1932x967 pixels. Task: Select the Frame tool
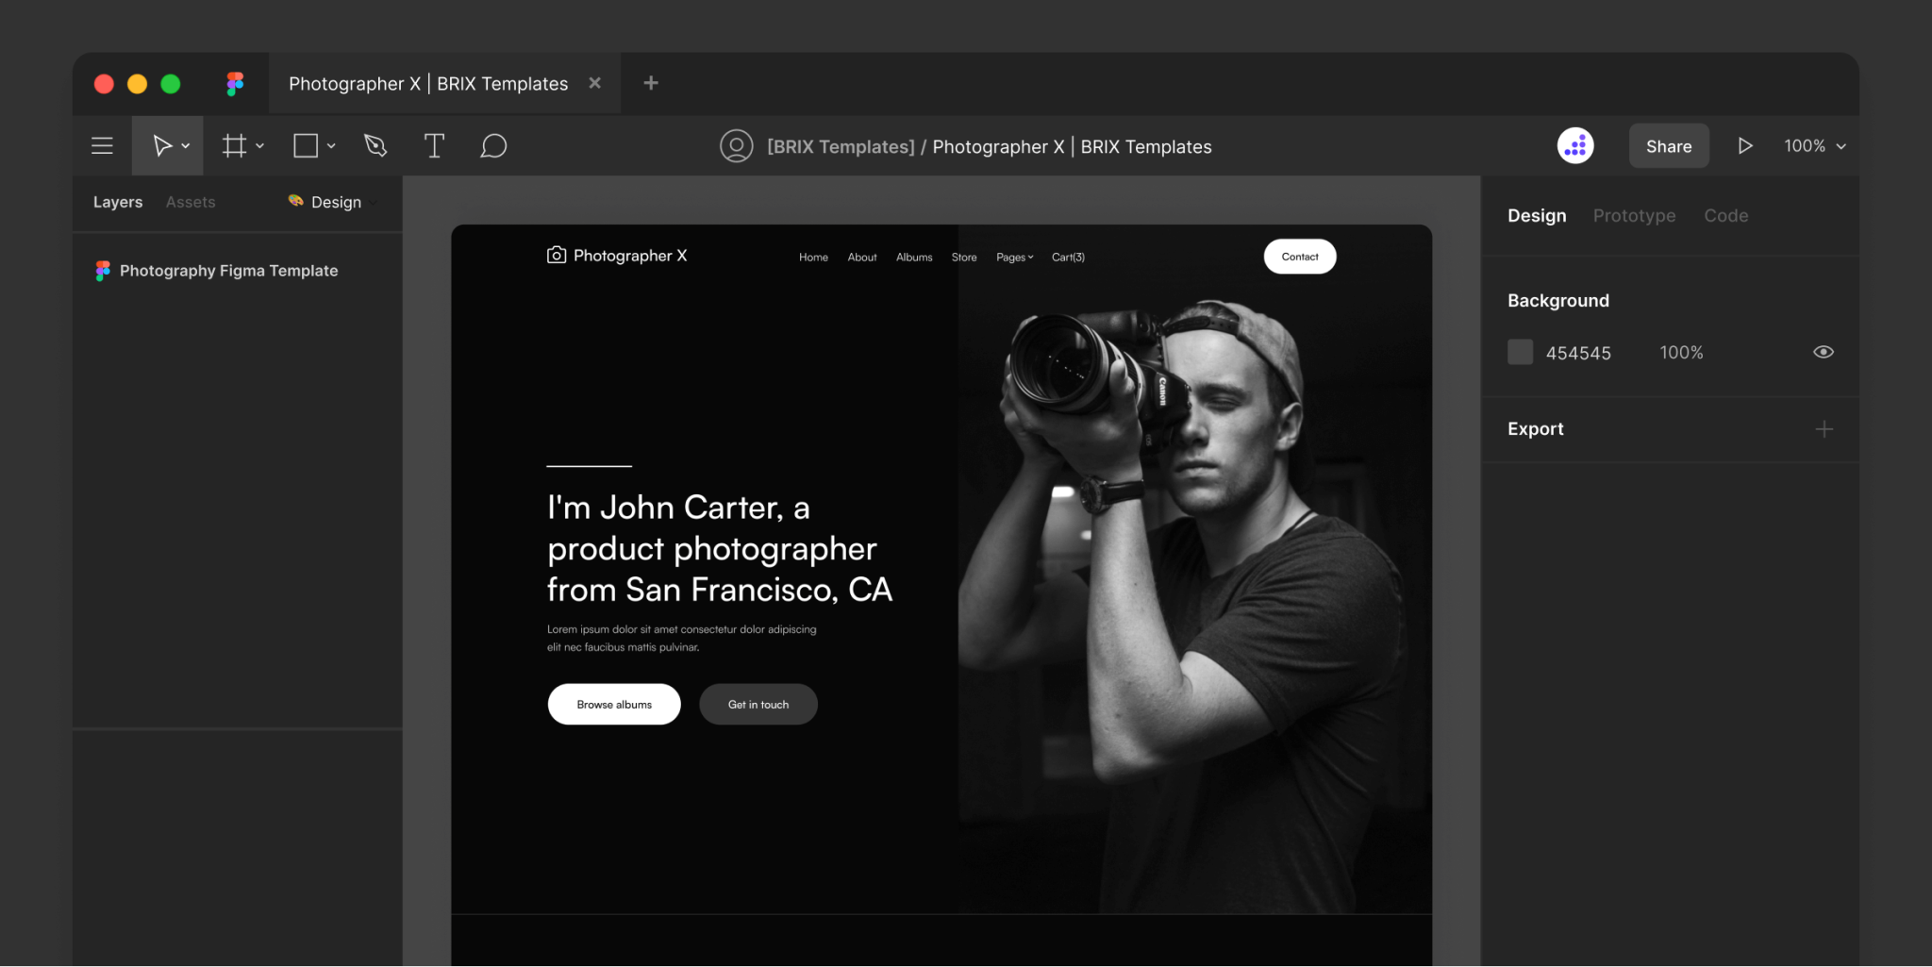click(233, 145)
